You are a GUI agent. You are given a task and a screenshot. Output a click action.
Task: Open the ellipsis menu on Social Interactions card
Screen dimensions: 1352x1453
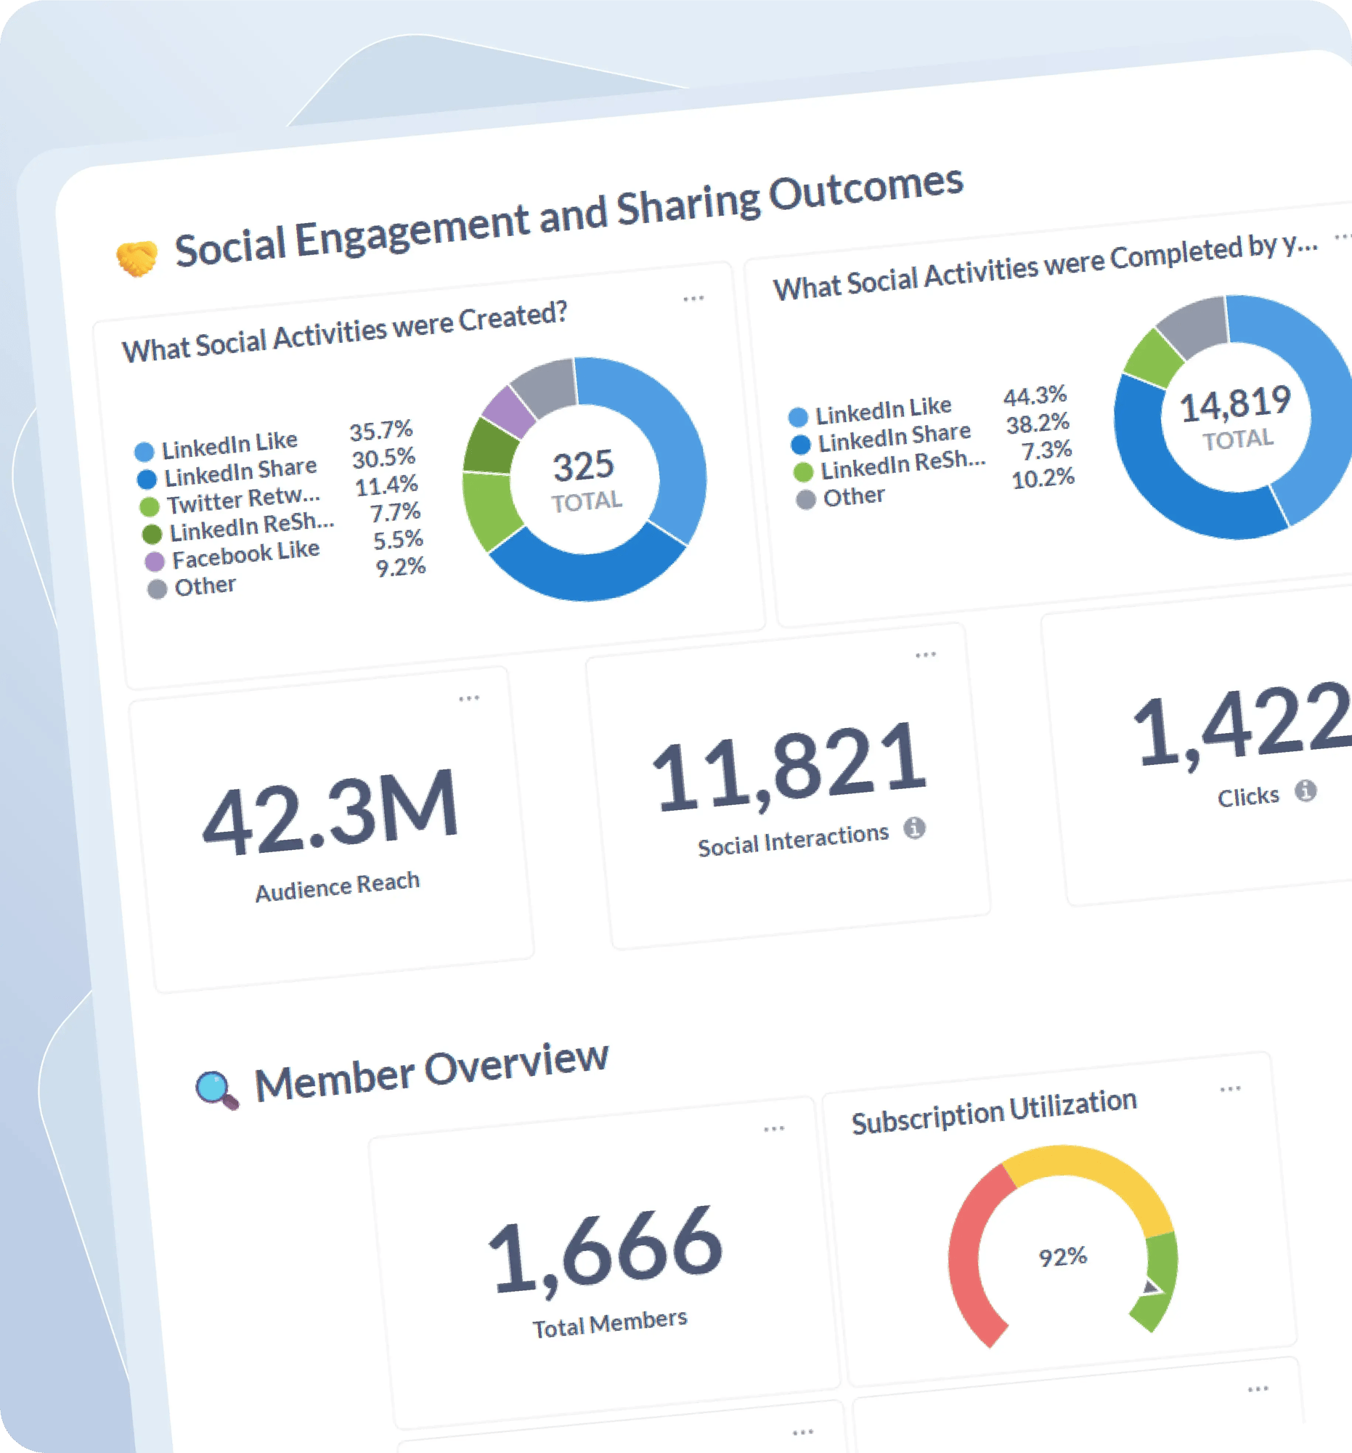926,654
